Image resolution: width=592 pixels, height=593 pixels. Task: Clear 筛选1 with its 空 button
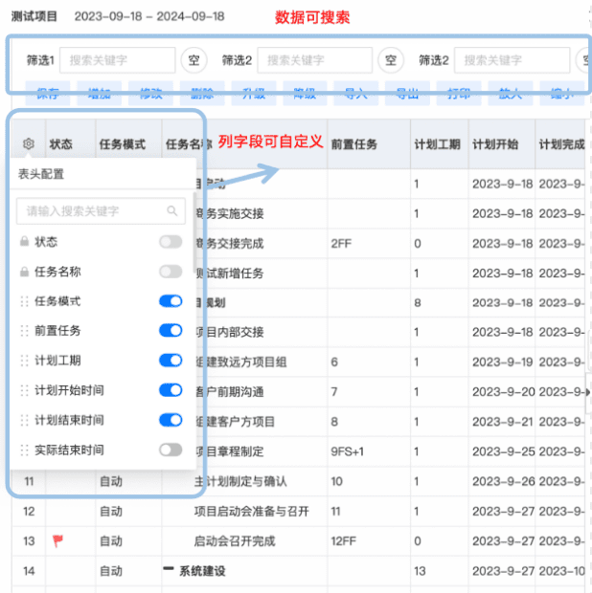pos(194,60)
